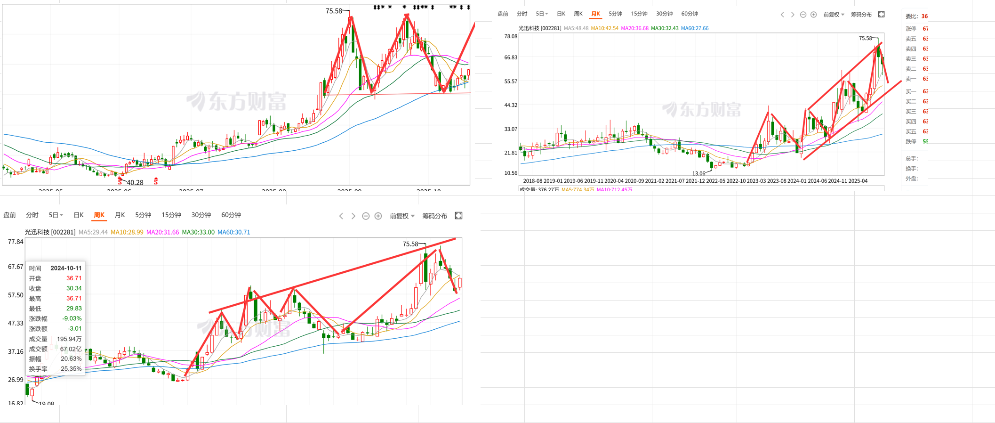Click 换手率 25.35% row in tooltip
The width and height of the screenshot is (995, 423).
point(55,369)
